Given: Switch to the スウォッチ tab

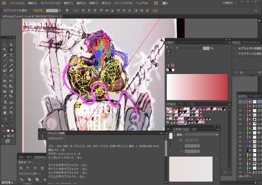Looking at the screenshot, I should pos(171,104).
